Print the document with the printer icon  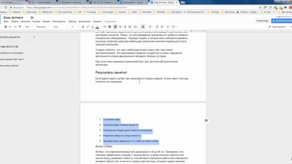coord(5,27)
